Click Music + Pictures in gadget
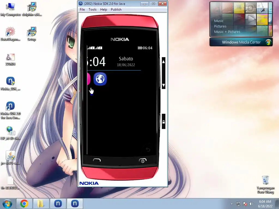This screenshot has width=279, height=209. pos(227,32)
